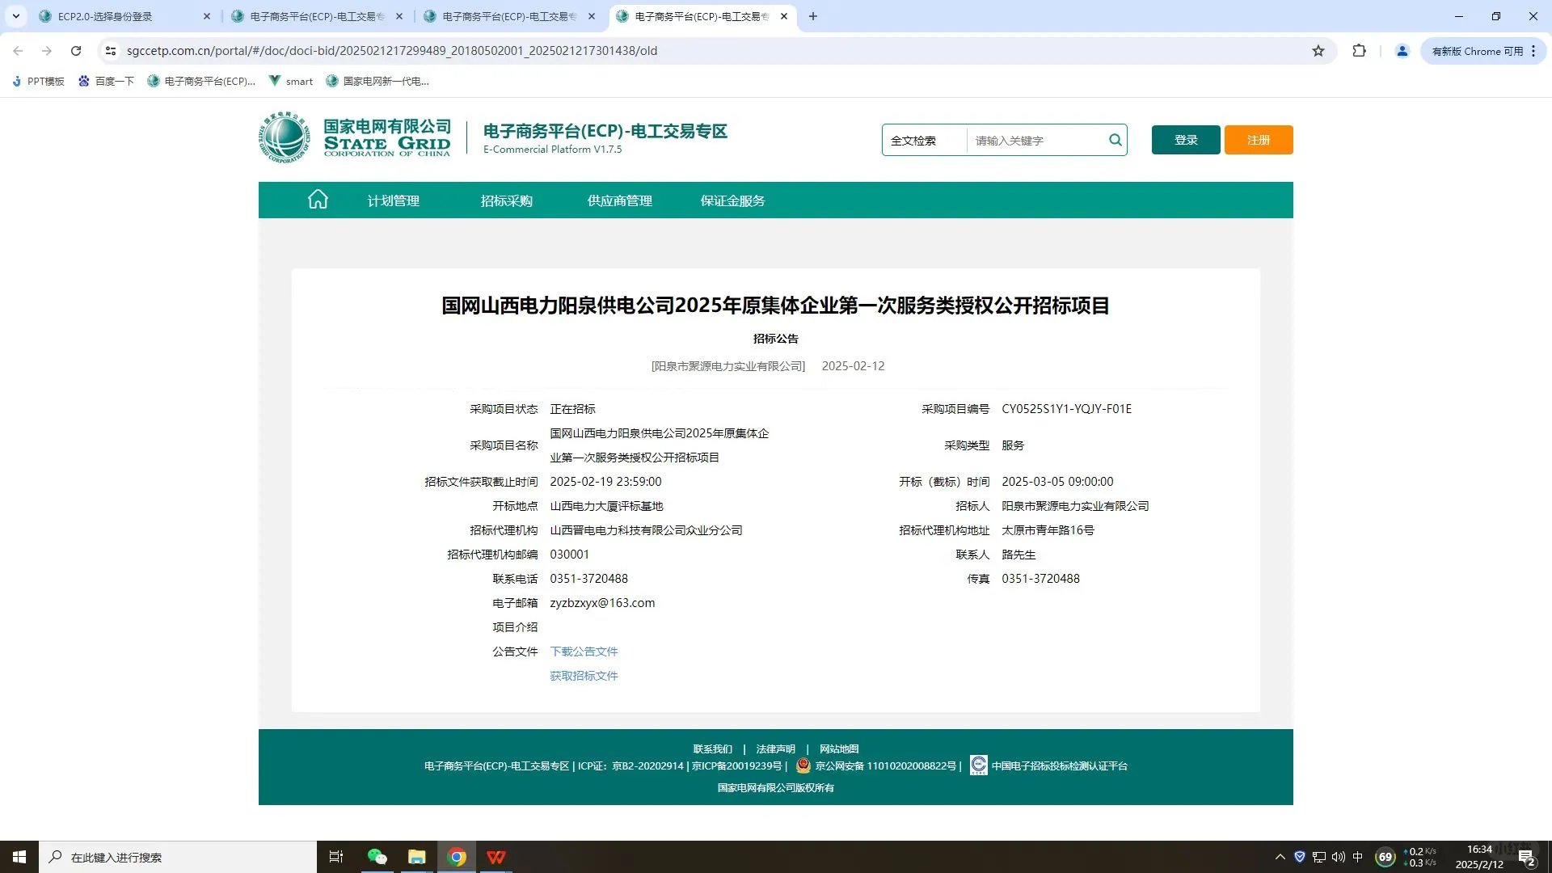The image size is (1552, 873).
Task: Open the Chrome three-dot menu
Action: coord(1533,50)
